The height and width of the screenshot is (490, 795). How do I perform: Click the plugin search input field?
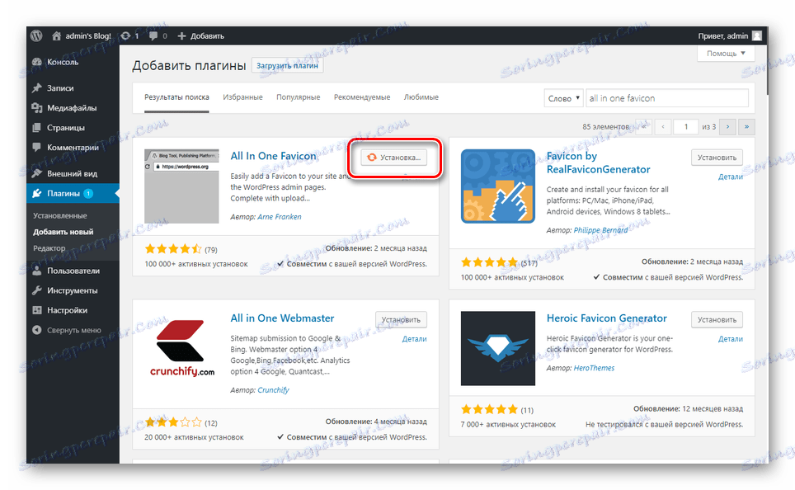click(x=666, y=98)
